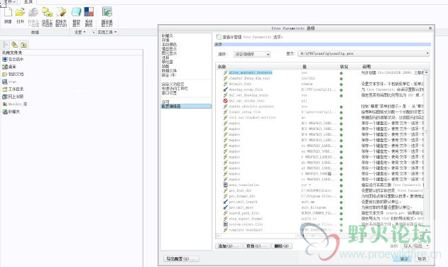
Task: Open the 模型显示 model display settings icon
Action: (x=76, y=13)
